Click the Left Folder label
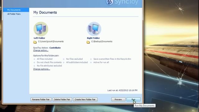The height and width of the screenshot is (112, 199). [39, 38]
